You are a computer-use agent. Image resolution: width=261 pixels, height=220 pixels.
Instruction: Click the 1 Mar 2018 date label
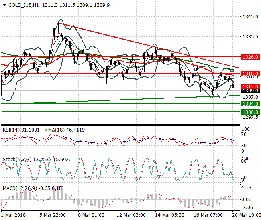[x=14, y=215]
